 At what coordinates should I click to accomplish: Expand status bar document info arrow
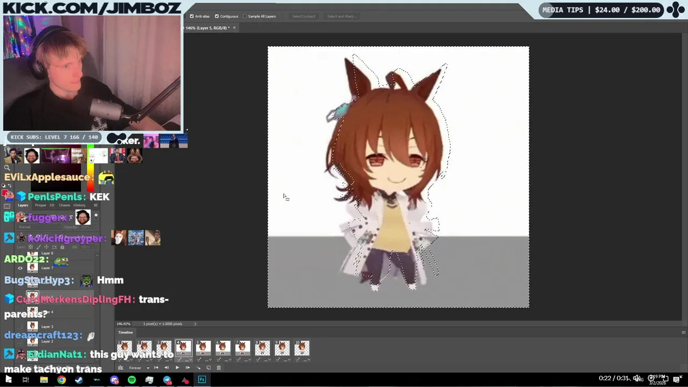(x=195, y=324)
